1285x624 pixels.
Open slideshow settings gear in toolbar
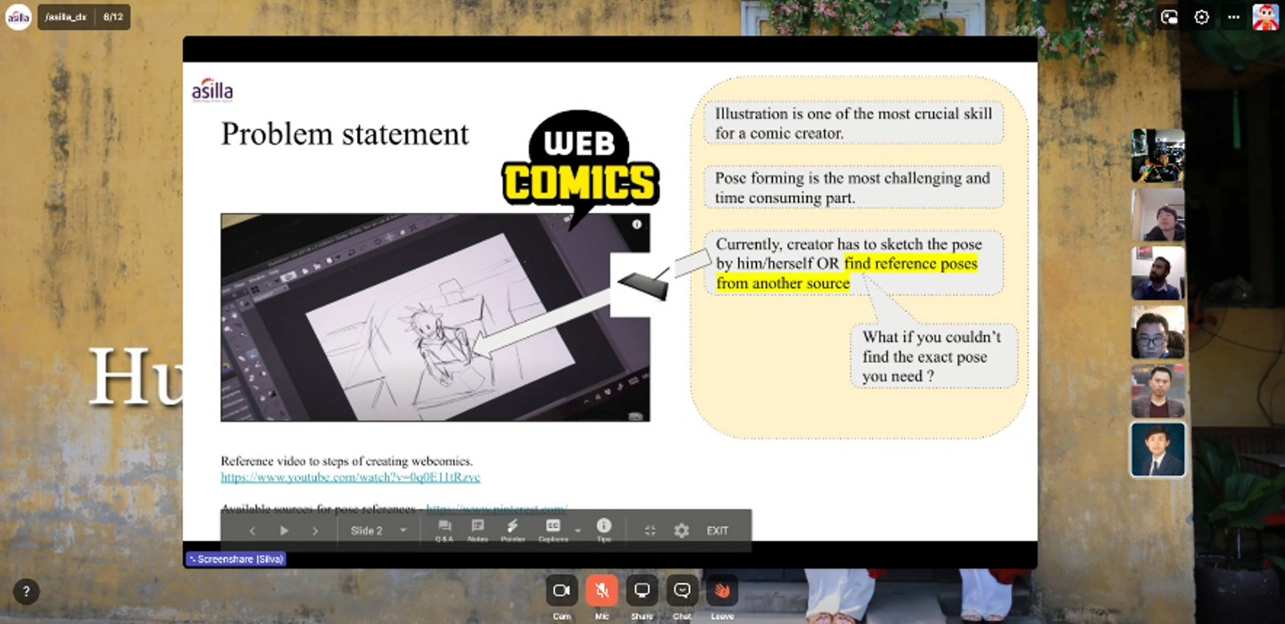(682, 530)
